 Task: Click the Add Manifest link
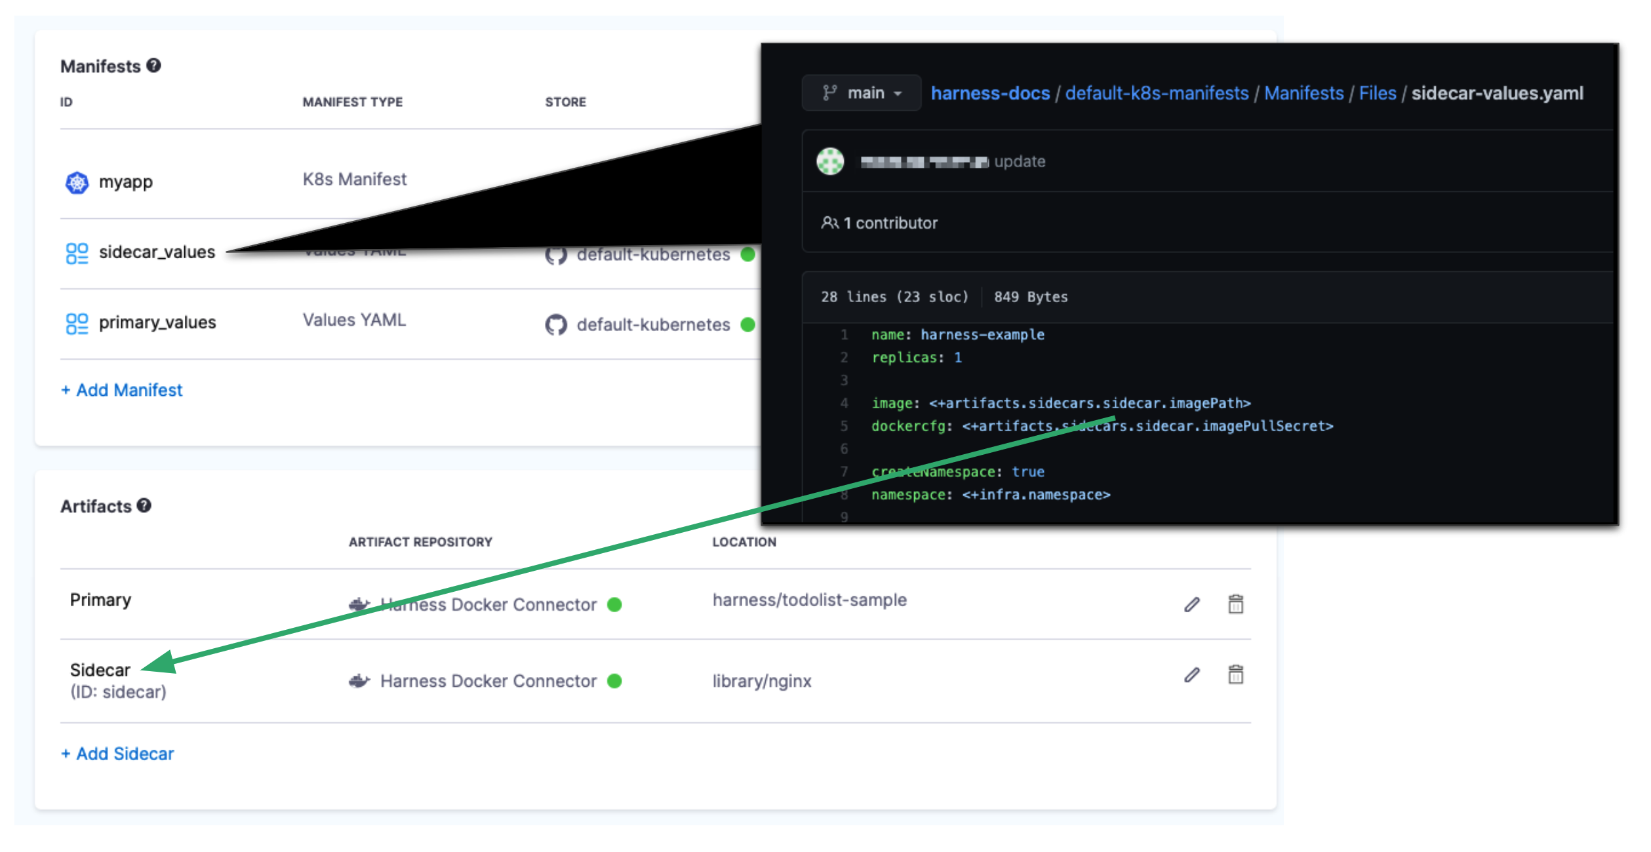(x=122, y=390)
